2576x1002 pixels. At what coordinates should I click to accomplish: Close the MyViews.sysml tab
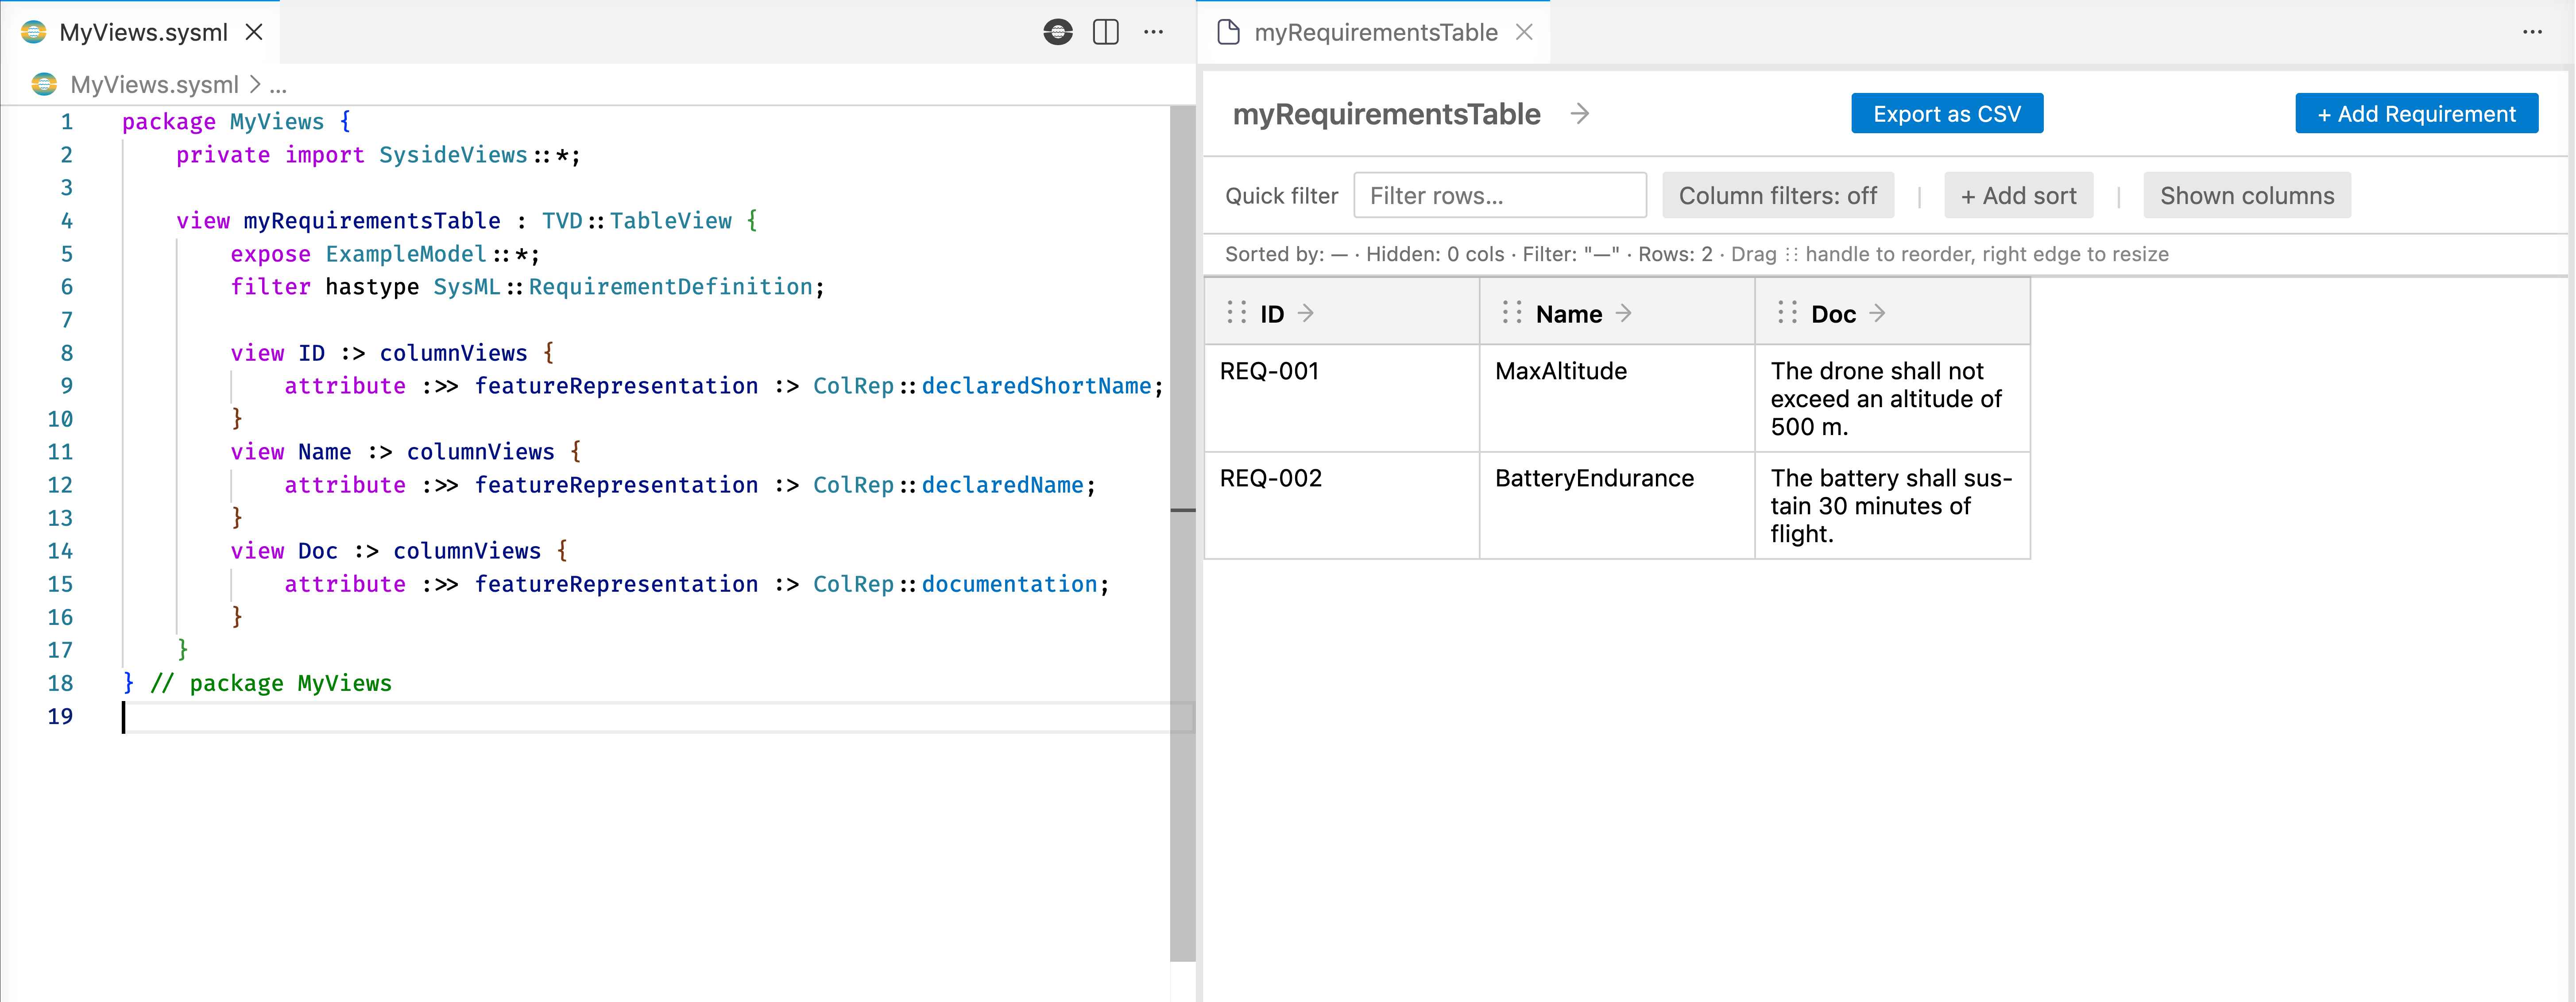pyautogui.click(x=254, y=32)
